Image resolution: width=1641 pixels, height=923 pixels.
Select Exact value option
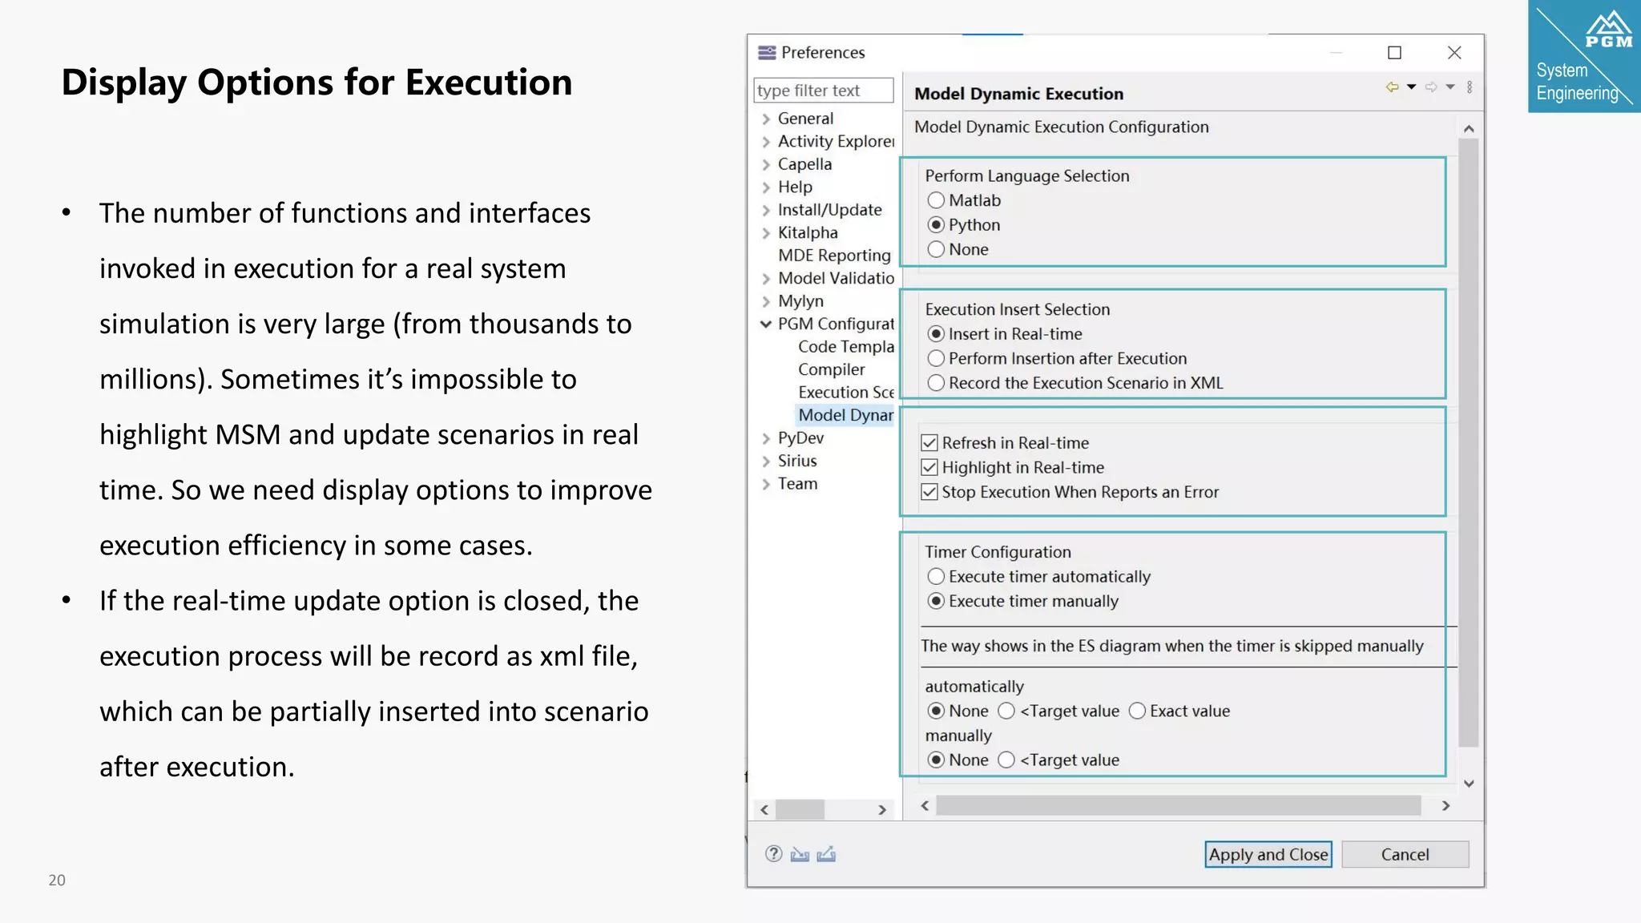click(1137, 711)
